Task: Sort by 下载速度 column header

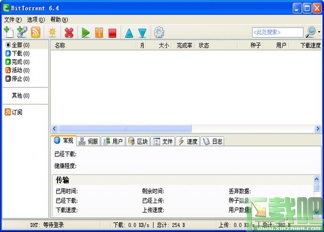Action: click(x=306, y=45)
